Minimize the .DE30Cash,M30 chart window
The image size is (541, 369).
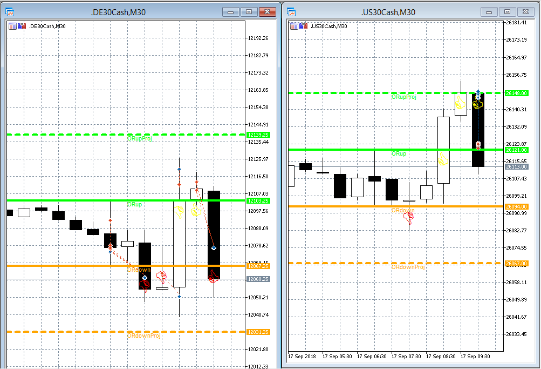coord(231,12)
